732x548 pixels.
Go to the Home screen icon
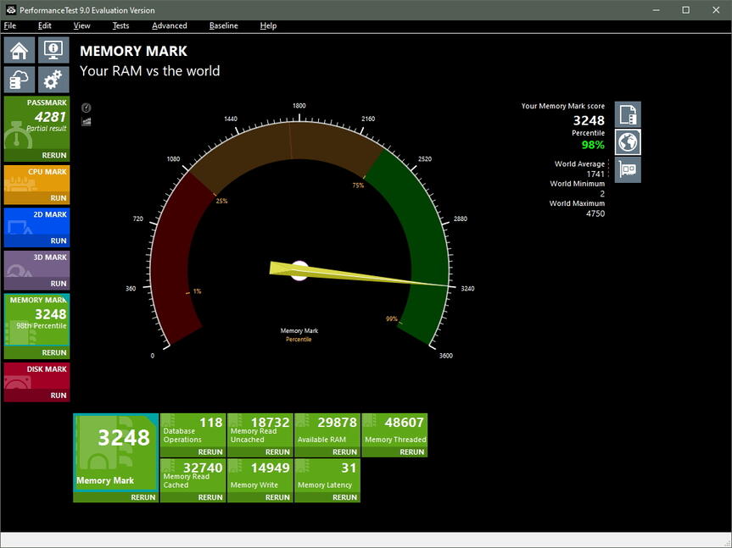(20, 50)
